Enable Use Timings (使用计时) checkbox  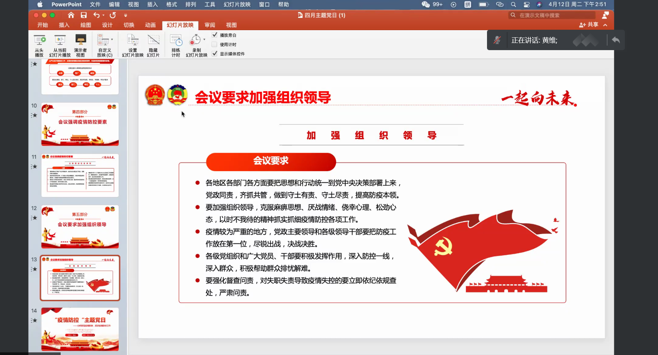click(215, 44)
